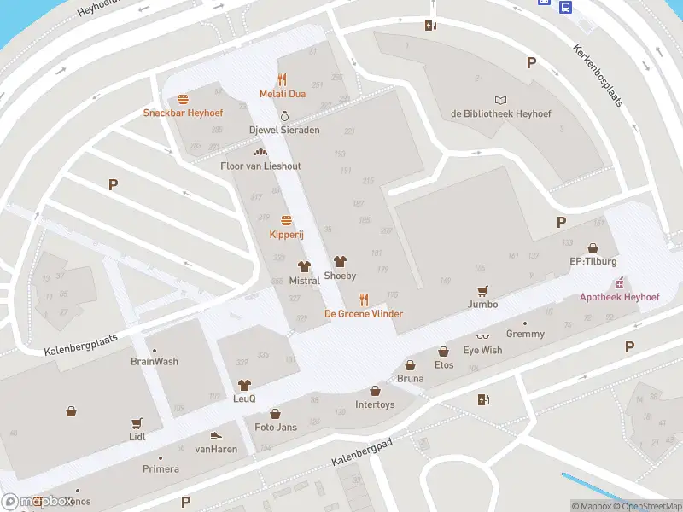The width and height of the screenshot is (683, 512).
Task: Click the Intertoys shop label
Action: click(375, 404)
